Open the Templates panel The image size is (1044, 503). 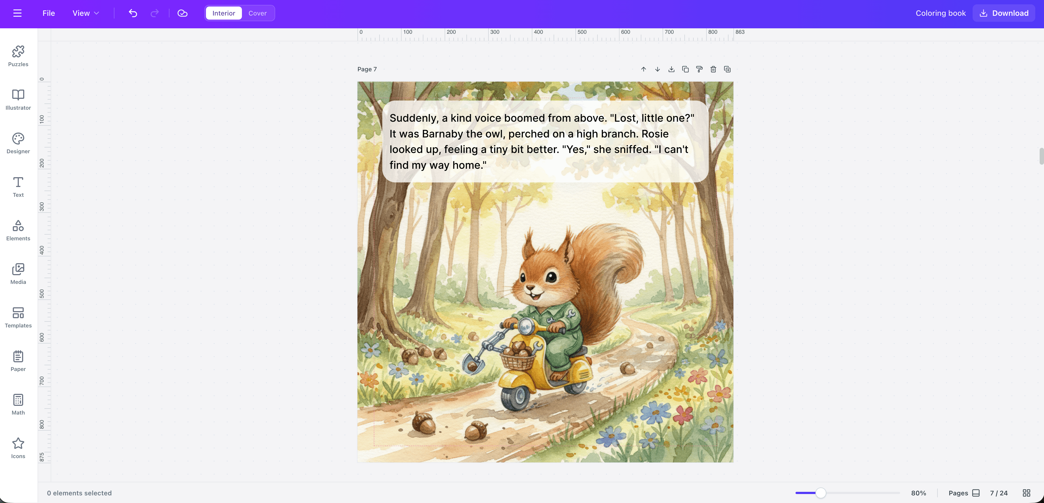(x=18, y=318)
